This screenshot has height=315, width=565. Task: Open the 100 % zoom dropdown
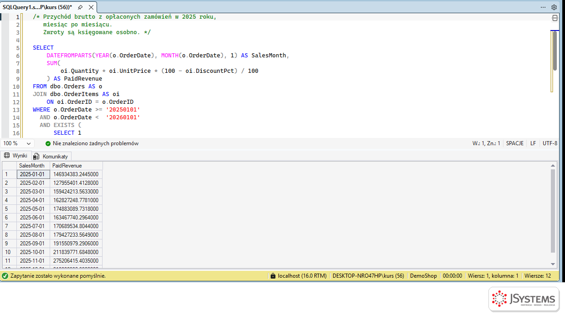pyautogui.click(x=18, y=143)
